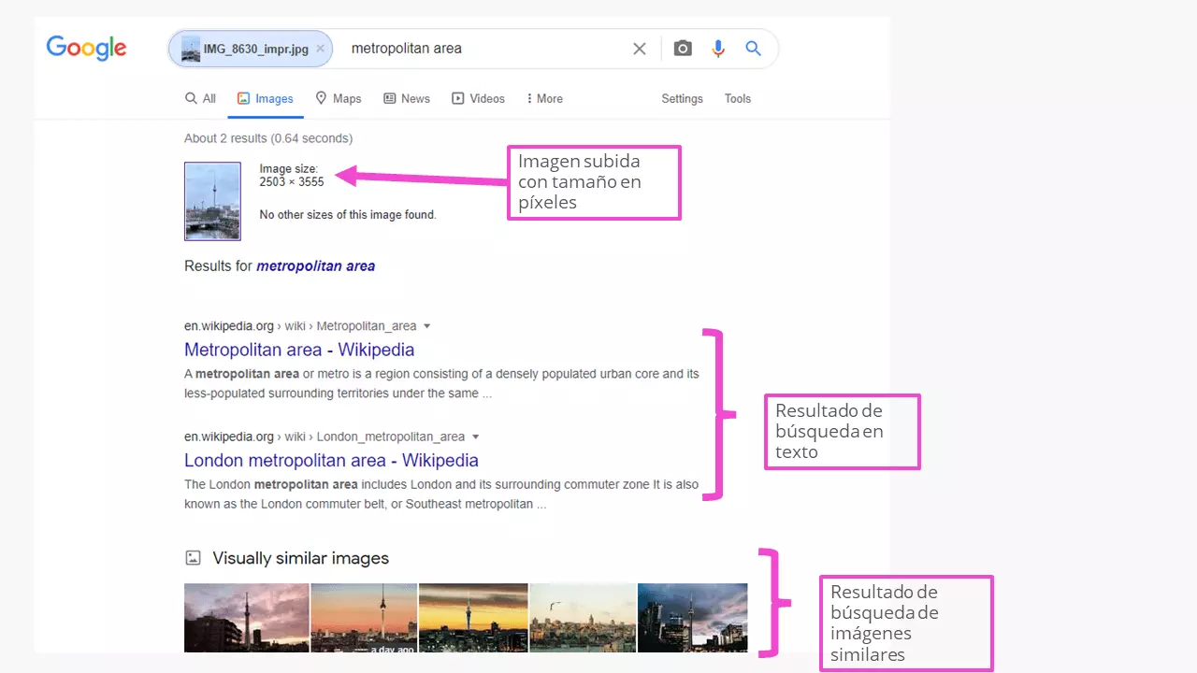1197x673 pixels.
Task: Click the Google logo
Action: tap(86, 49)
